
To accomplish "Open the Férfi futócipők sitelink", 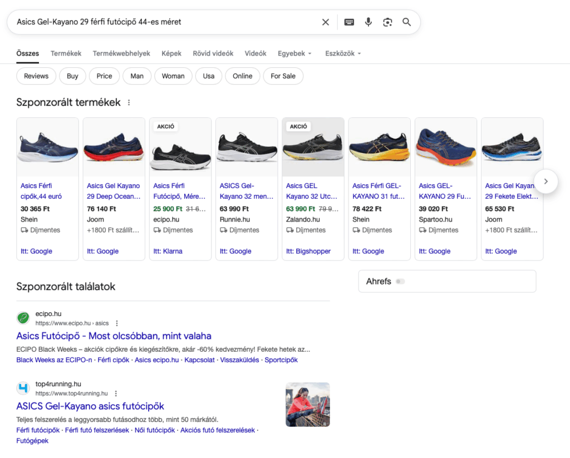I will (38, 430).
